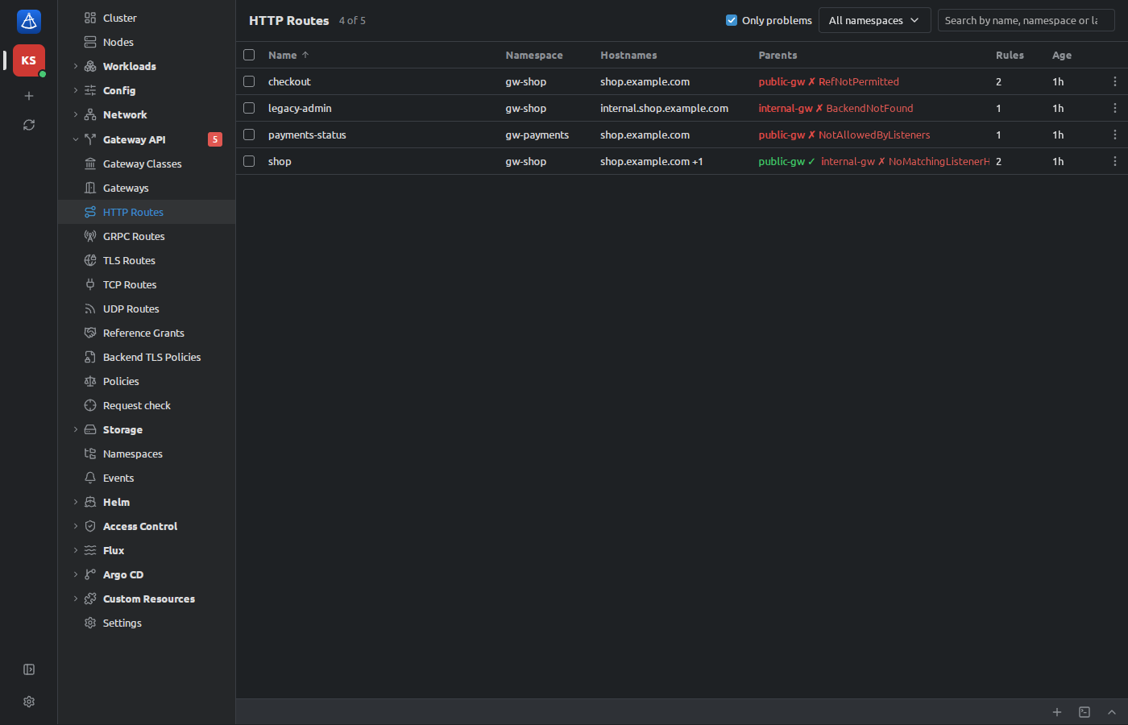Sort by Name column arrow
Viewport: 1128px width, 725px height.
pos(305,55)
